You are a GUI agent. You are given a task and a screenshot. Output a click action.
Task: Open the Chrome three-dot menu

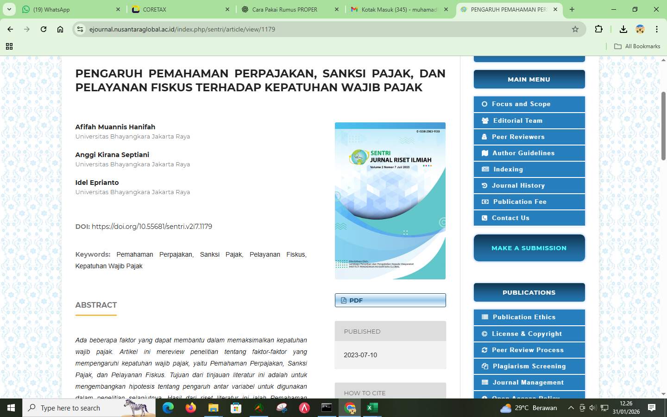pyautogui.click(x=657, y=29)
